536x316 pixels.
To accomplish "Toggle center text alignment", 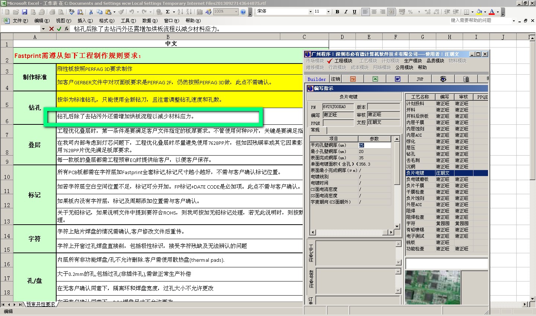I will pyautogui.click(x=374, y=12).
